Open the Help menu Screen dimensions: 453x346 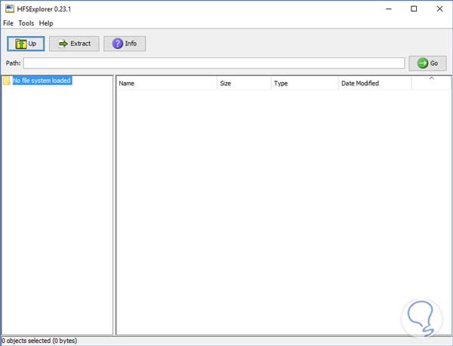point(46,23)
